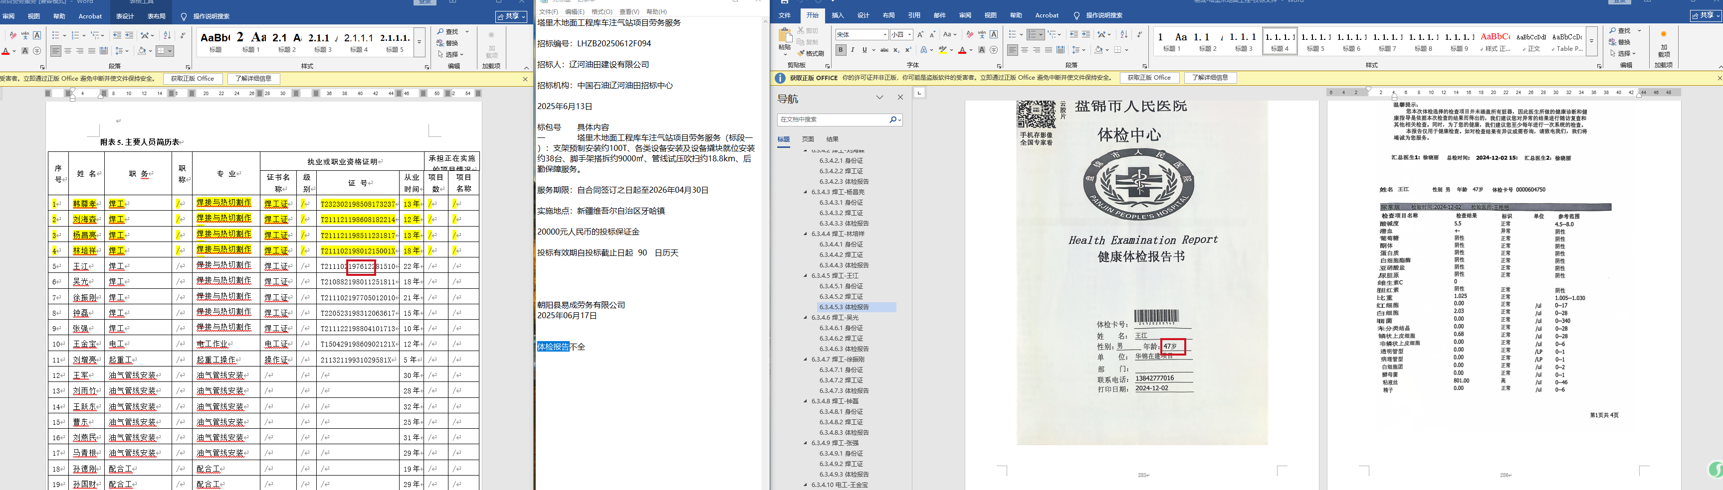Click the strikethrough (abc) icon in right Word
This screenshot has width=1723, height=490.
[x=884, y=50]
